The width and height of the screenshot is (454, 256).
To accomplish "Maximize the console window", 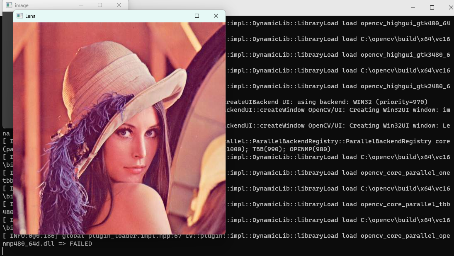I will click(x=432, y=7).
